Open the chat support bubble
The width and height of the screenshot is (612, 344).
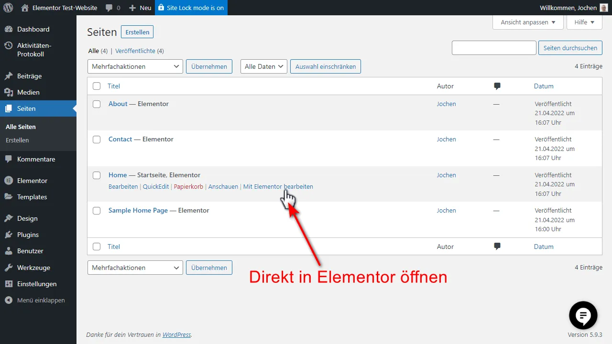coord(583,315)
